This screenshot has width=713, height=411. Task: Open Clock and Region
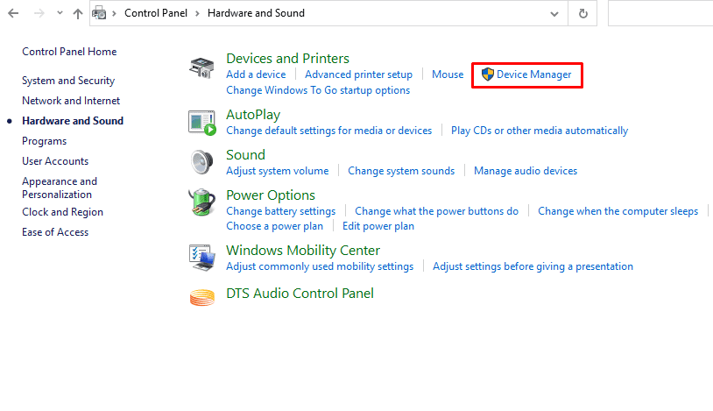(62, 212)
